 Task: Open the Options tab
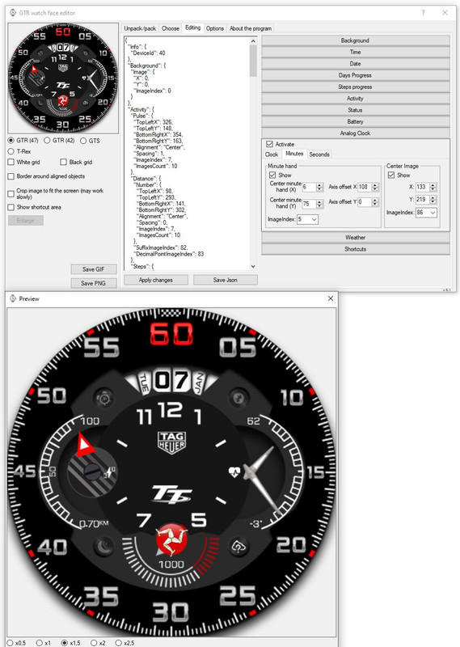(x=215, y=28)
